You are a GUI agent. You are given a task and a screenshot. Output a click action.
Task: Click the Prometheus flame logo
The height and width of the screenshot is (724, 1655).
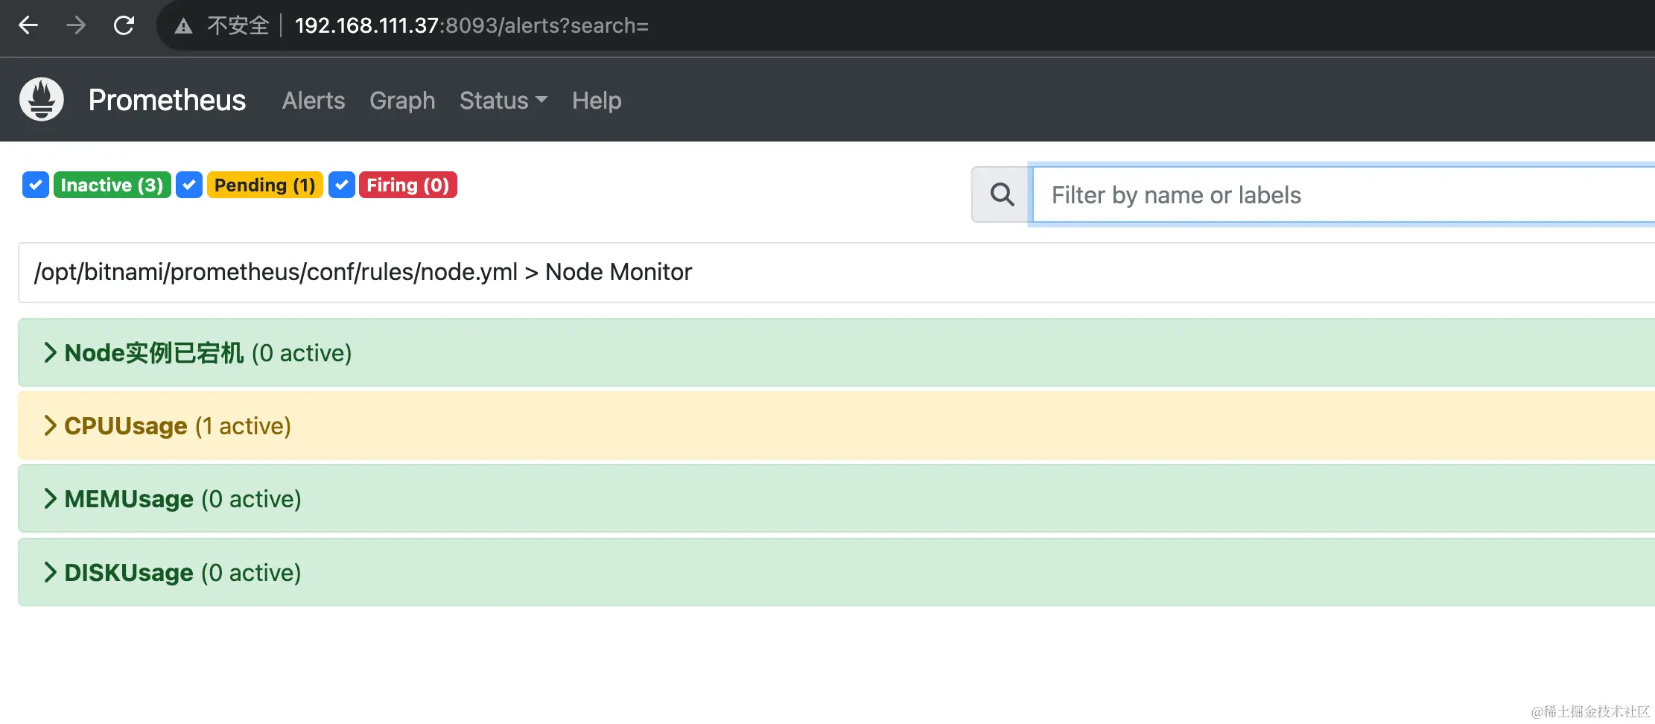pos(42,99)
